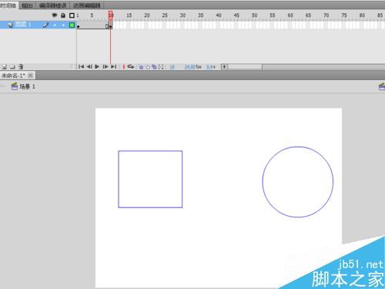Select keyframe at frame 10

(x=111, y=25)
